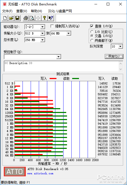
Task: Click the 16 KB row read value 614730
Action: (116, 102)
